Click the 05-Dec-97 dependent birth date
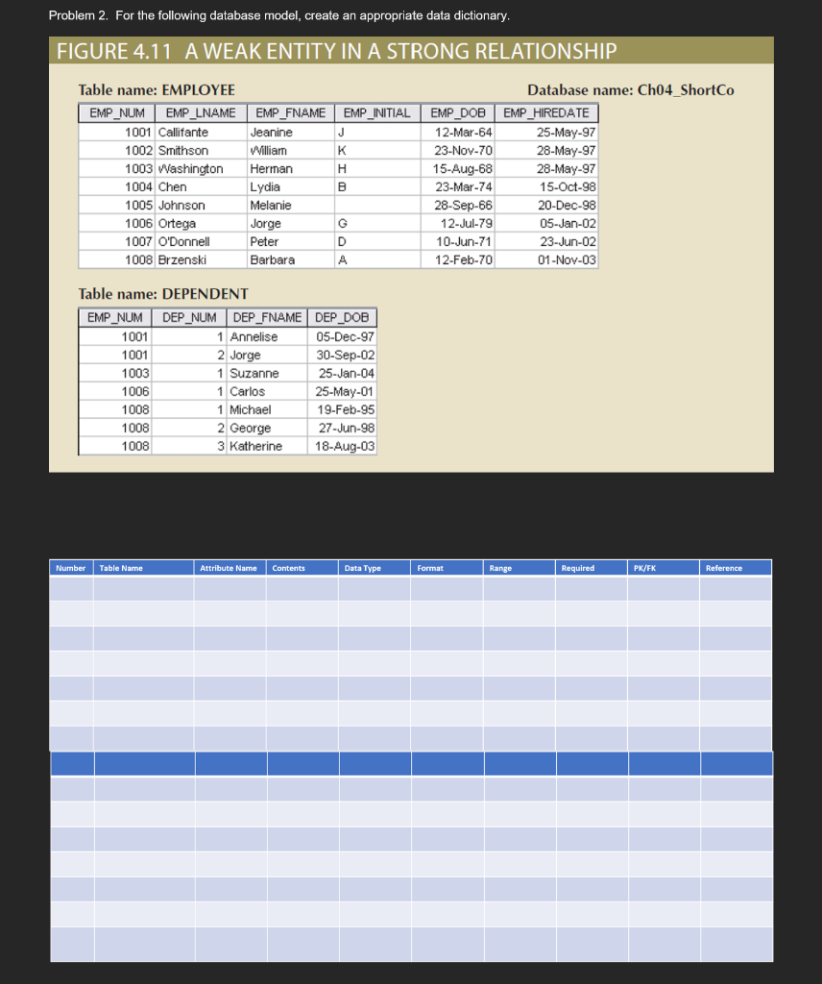This screenshot has height=984, width=822. pyautogui.click(x=342, y=336)
